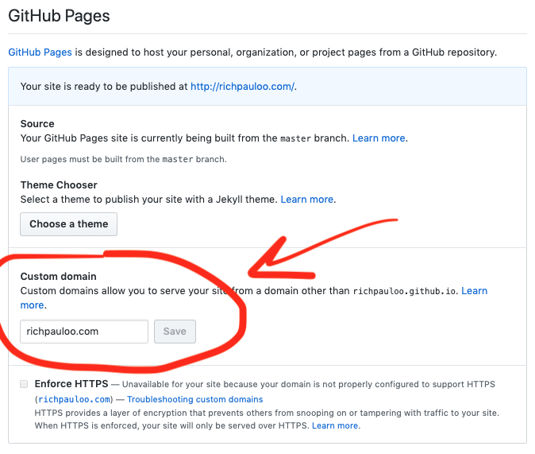
Task: Visit the http://richpauloo.com/ site link
Action: 242,87
